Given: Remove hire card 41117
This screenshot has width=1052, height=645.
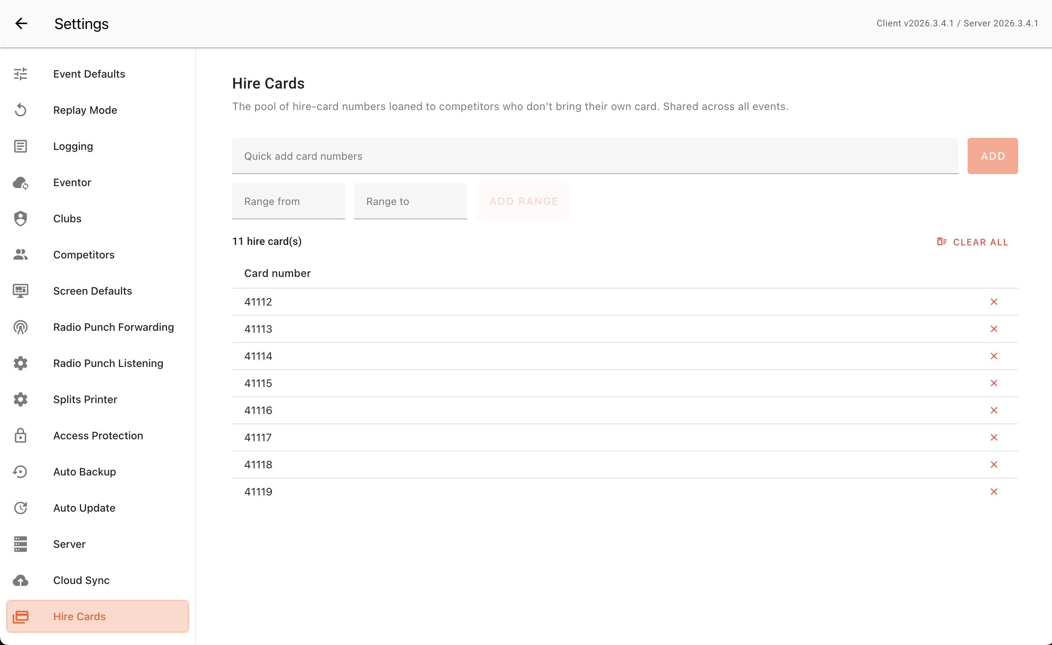Looking at the screenshot, I should [994, 437].
